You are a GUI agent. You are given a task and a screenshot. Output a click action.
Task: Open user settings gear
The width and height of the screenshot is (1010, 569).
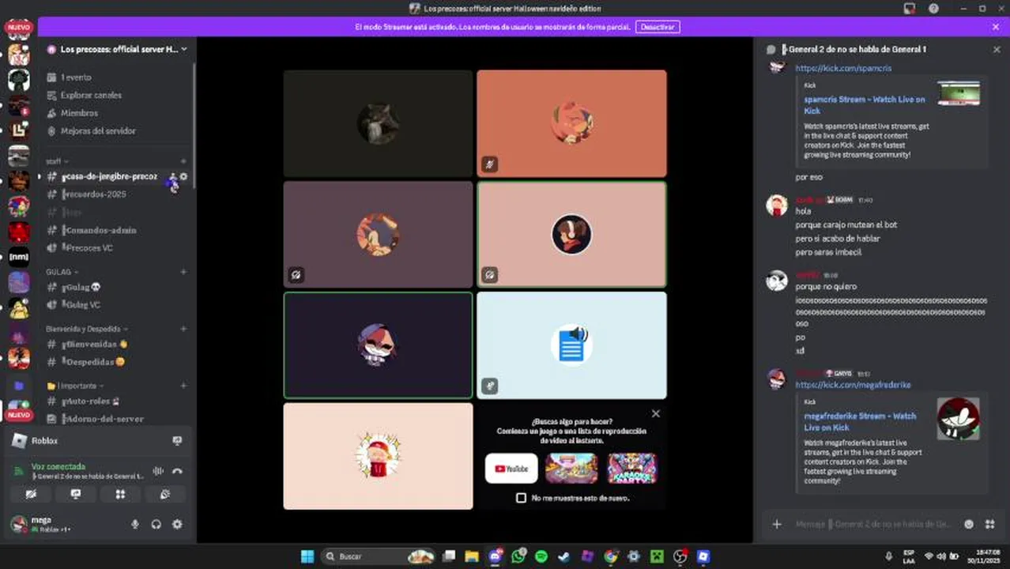177,524
